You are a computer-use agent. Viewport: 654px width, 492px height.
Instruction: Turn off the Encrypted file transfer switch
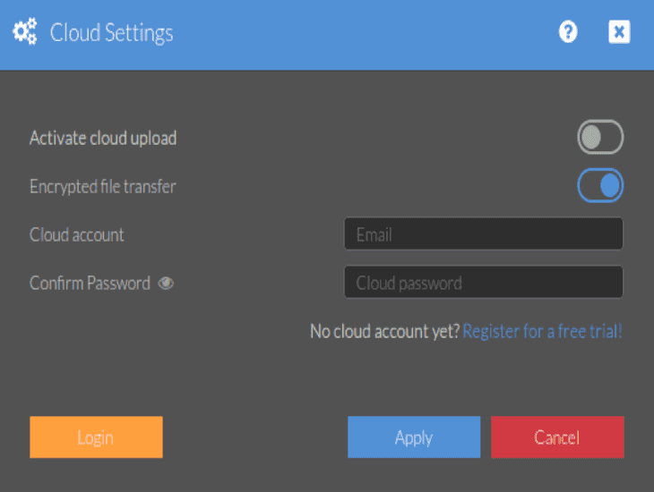599,186
